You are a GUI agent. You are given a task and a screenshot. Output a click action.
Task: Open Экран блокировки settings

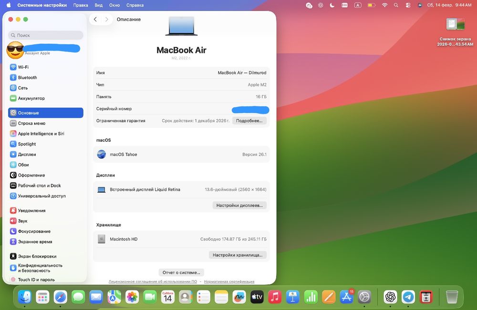pos(46,256)
